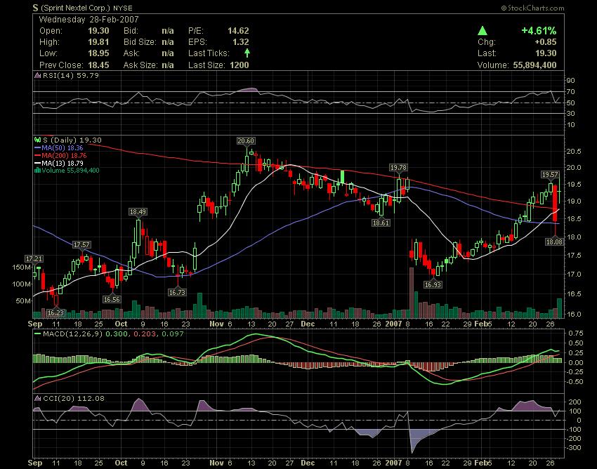
Task: Click the Chg: +0.85 value
Action: (x=546, y=42)
